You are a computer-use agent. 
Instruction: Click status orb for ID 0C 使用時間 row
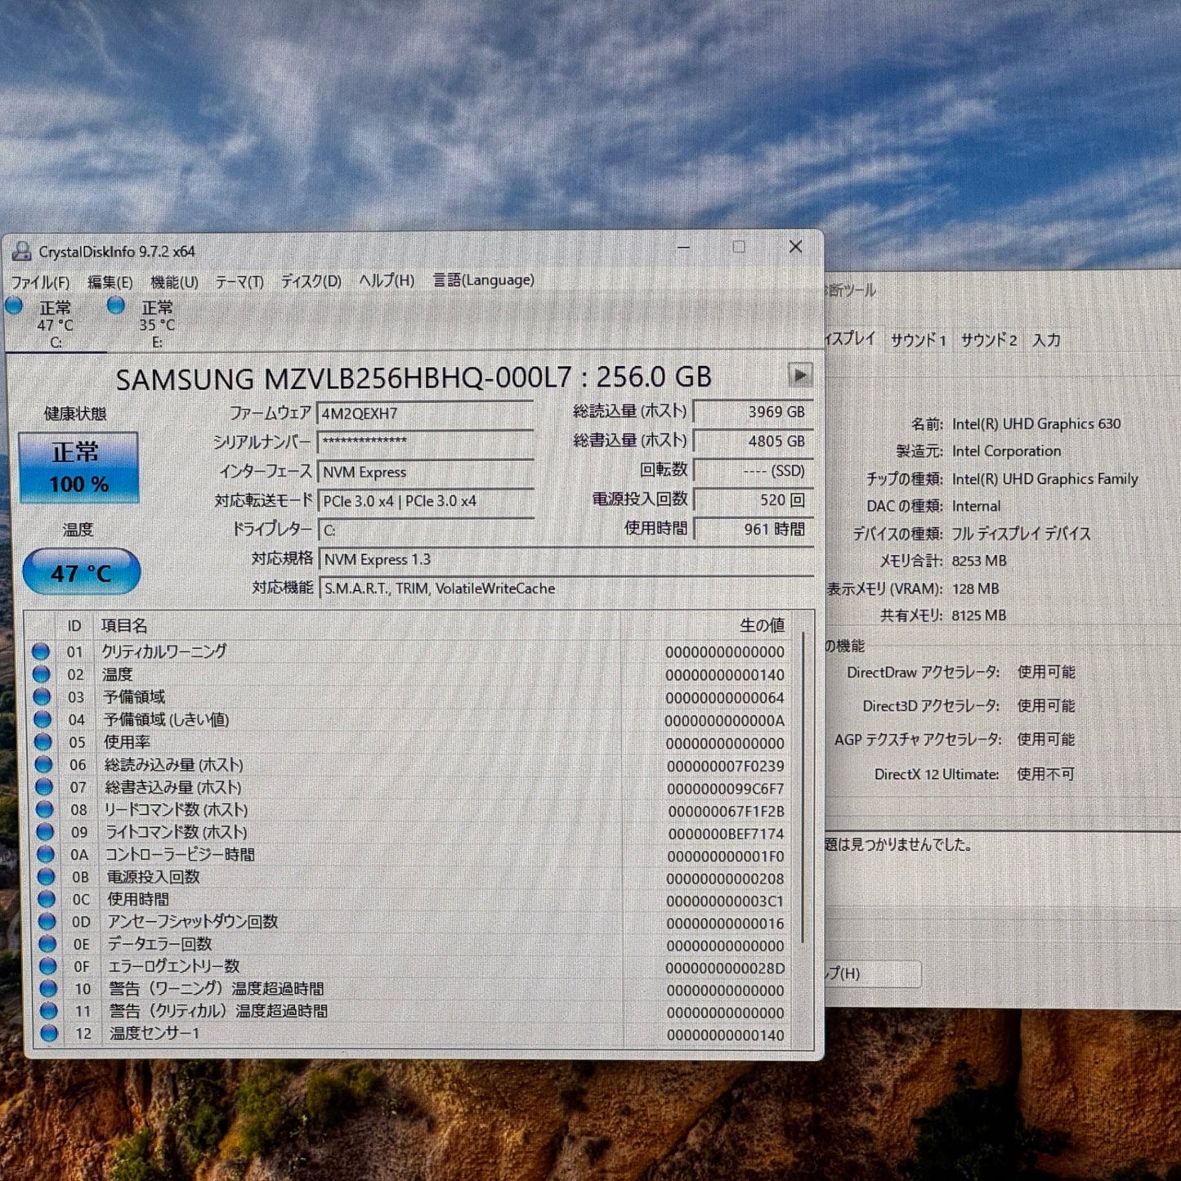tap(47, 899)
